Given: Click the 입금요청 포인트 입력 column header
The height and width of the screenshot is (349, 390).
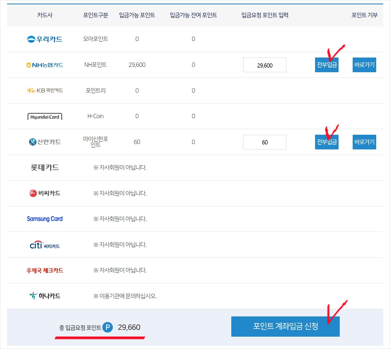Looking at the screenshot, I should (x=265, y=15).
